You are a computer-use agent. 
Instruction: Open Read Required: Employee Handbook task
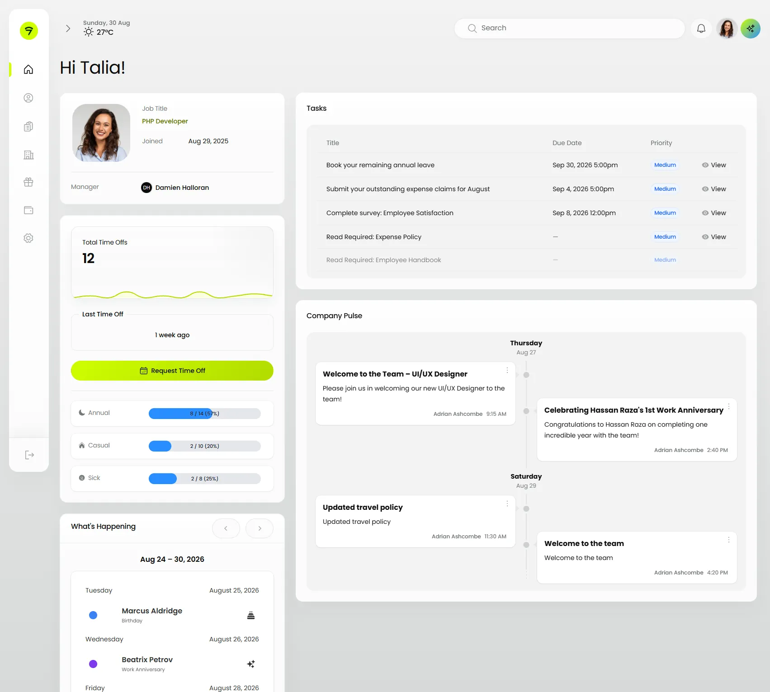pos(383,260)
